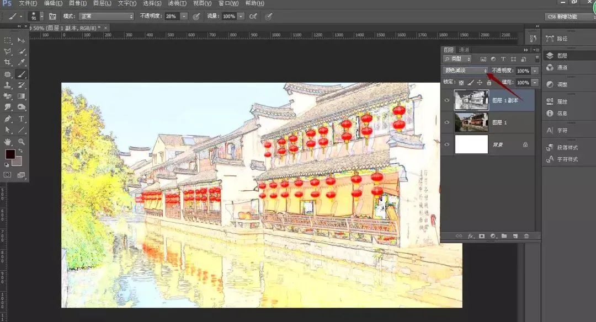The height and width of the screenshot is (322, 596).
Task: Open the 编辑(E) menu
Action: tap(53, 3)
